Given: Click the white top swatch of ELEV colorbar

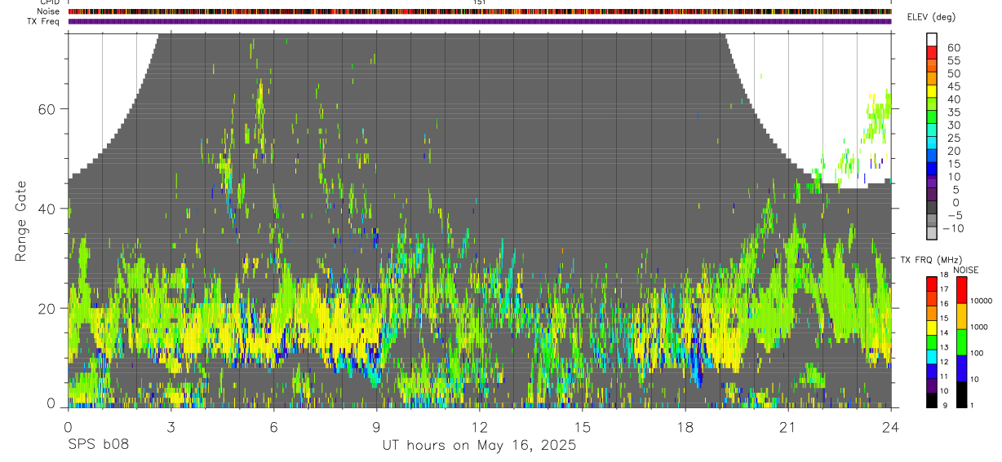Looking at the screenshot, I should [932, 40].
